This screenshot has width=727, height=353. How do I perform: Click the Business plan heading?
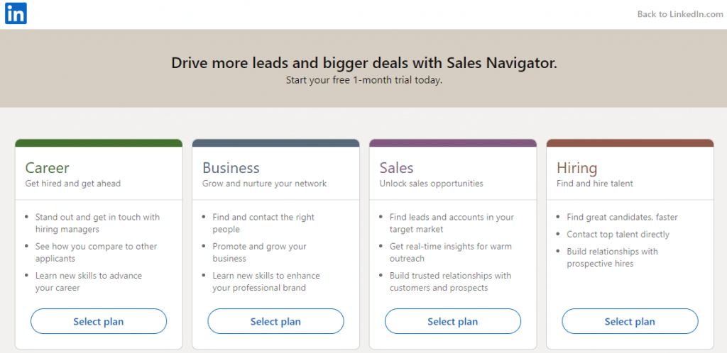point(231,167)
